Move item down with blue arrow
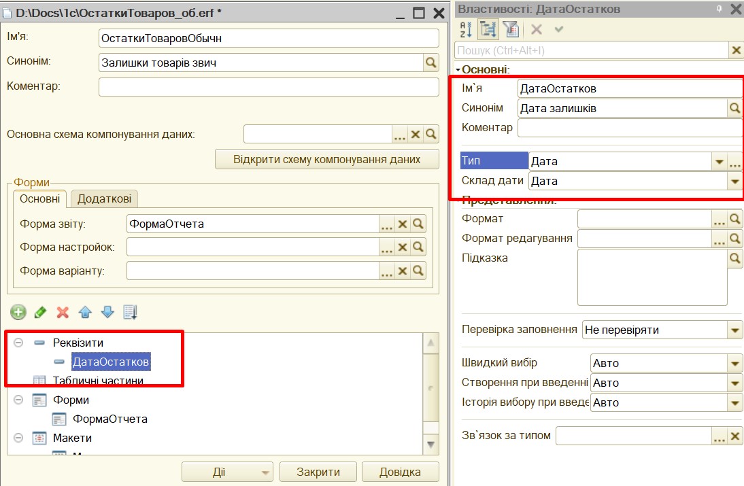 pos(107,313)
